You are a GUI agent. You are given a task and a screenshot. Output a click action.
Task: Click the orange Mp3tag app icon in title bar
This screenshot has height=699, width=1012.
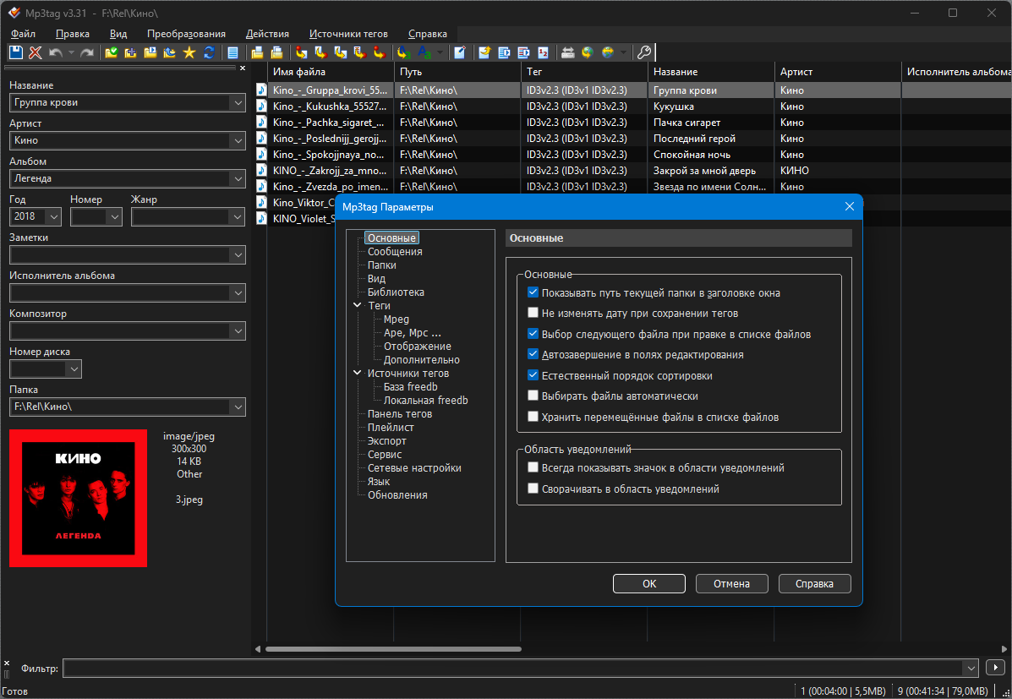[x=14, y=13]
